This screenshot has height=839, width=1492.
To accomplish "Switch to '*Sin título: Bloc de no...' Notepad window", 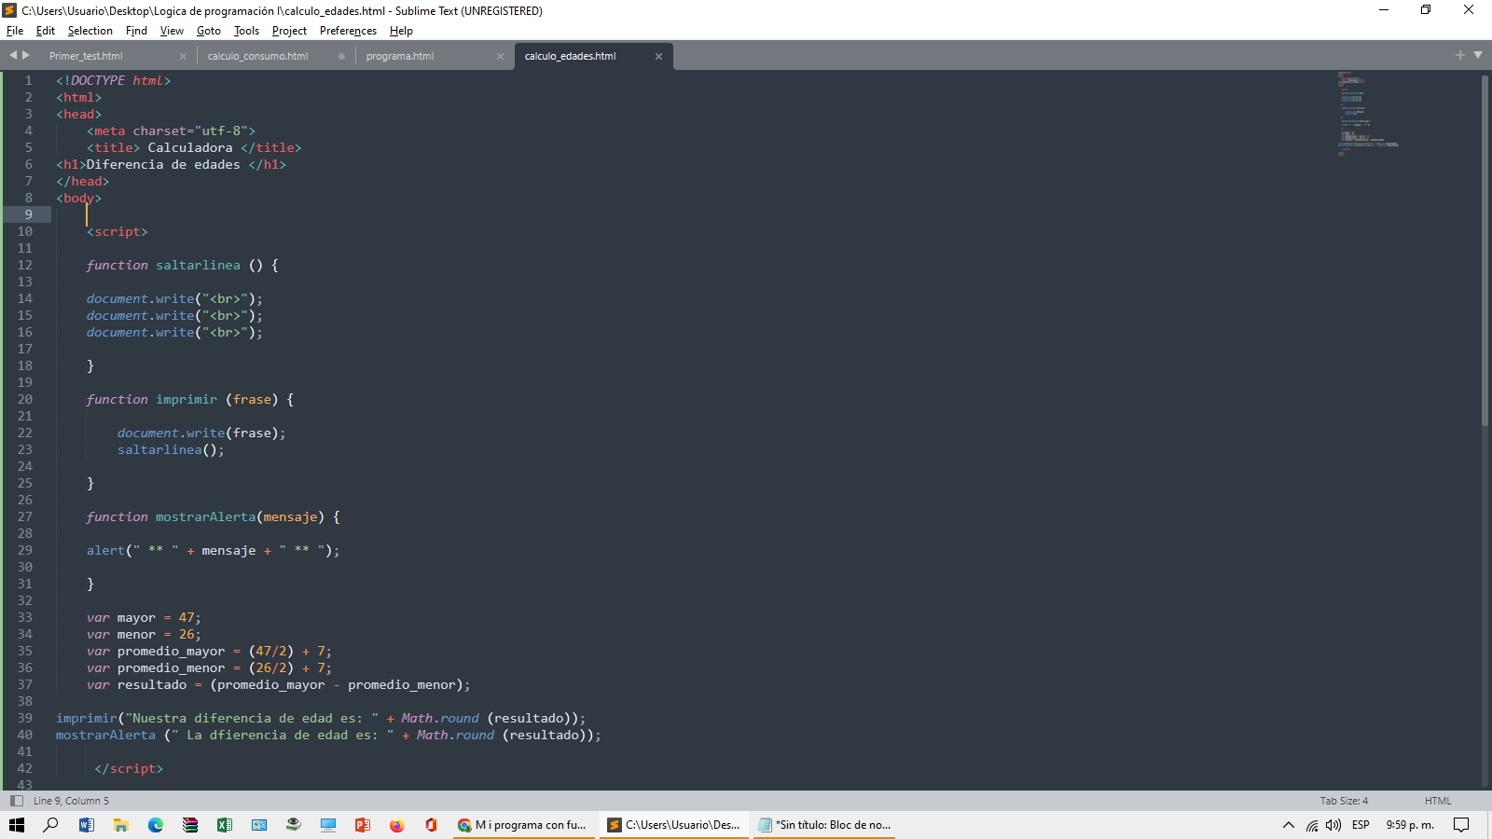I will pyautogui.click(x=824, y=825).
